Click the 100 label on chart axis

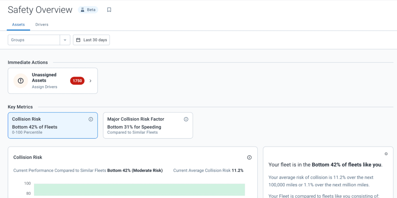[x=27, y=184]
